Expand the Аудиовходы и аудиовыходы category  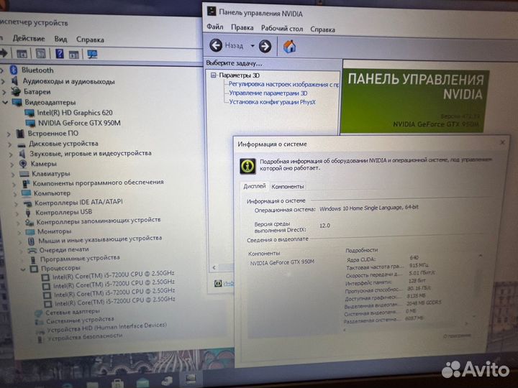tap(4, 80)
